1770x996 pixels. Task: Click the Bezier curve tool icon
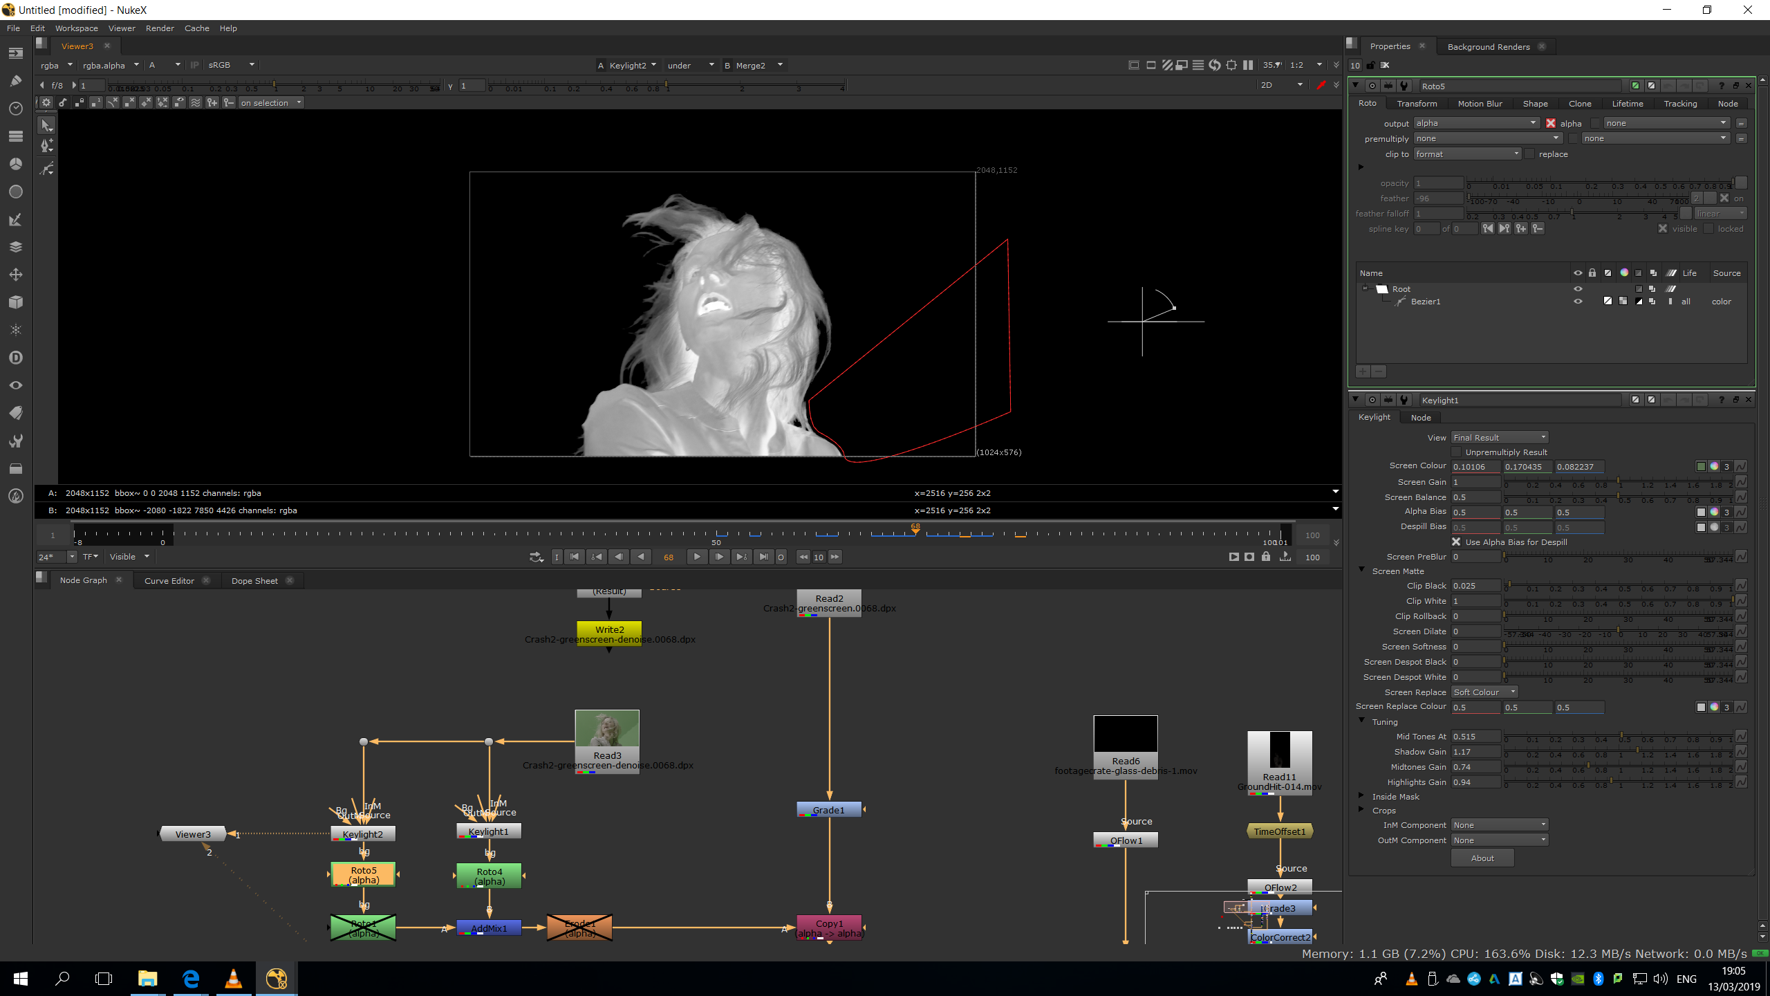click(46, 168)
